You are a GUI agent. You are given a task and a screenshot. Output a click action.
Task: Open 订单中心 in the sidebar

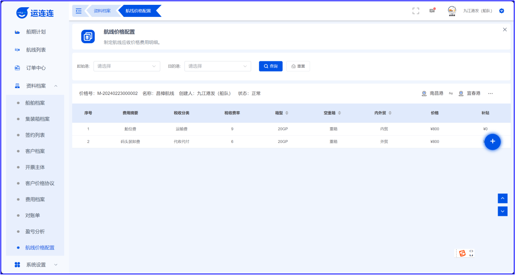[x=36, y=68]
